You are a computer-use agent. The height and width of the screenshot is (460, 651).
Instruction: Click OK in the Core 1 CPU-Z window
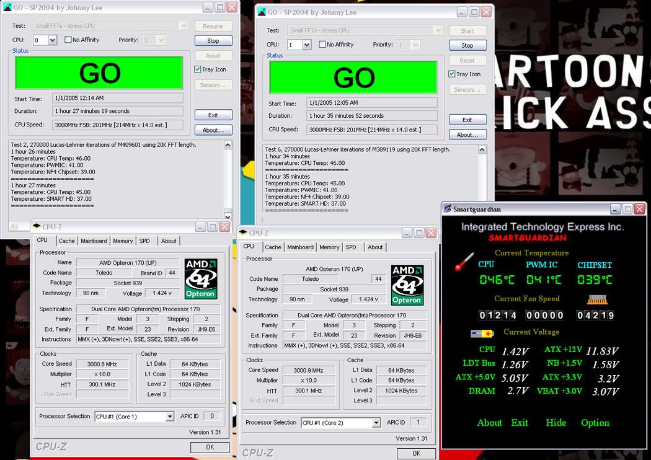click(210, 447)
